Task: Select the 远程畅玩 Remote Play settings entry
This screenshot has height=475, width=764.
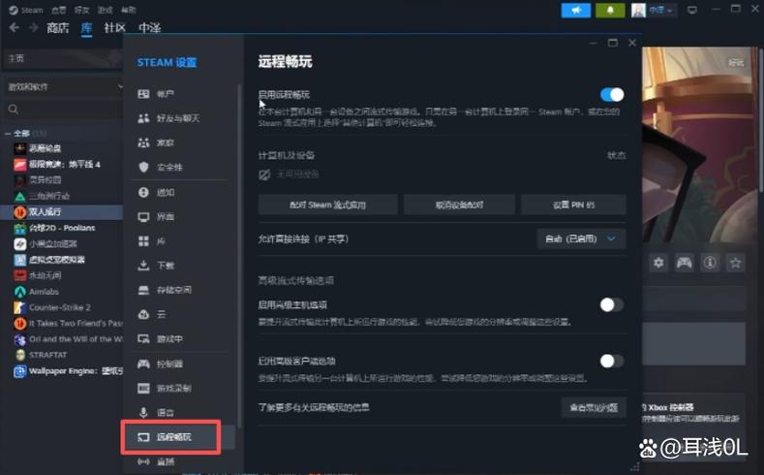Action: (x=179, y=437)
